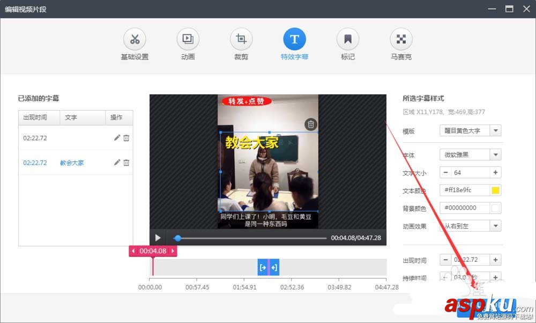Open the 动画效果 dropdown set to 从右到左
Screen dimensions: 536x323
(x=470, y=225)
